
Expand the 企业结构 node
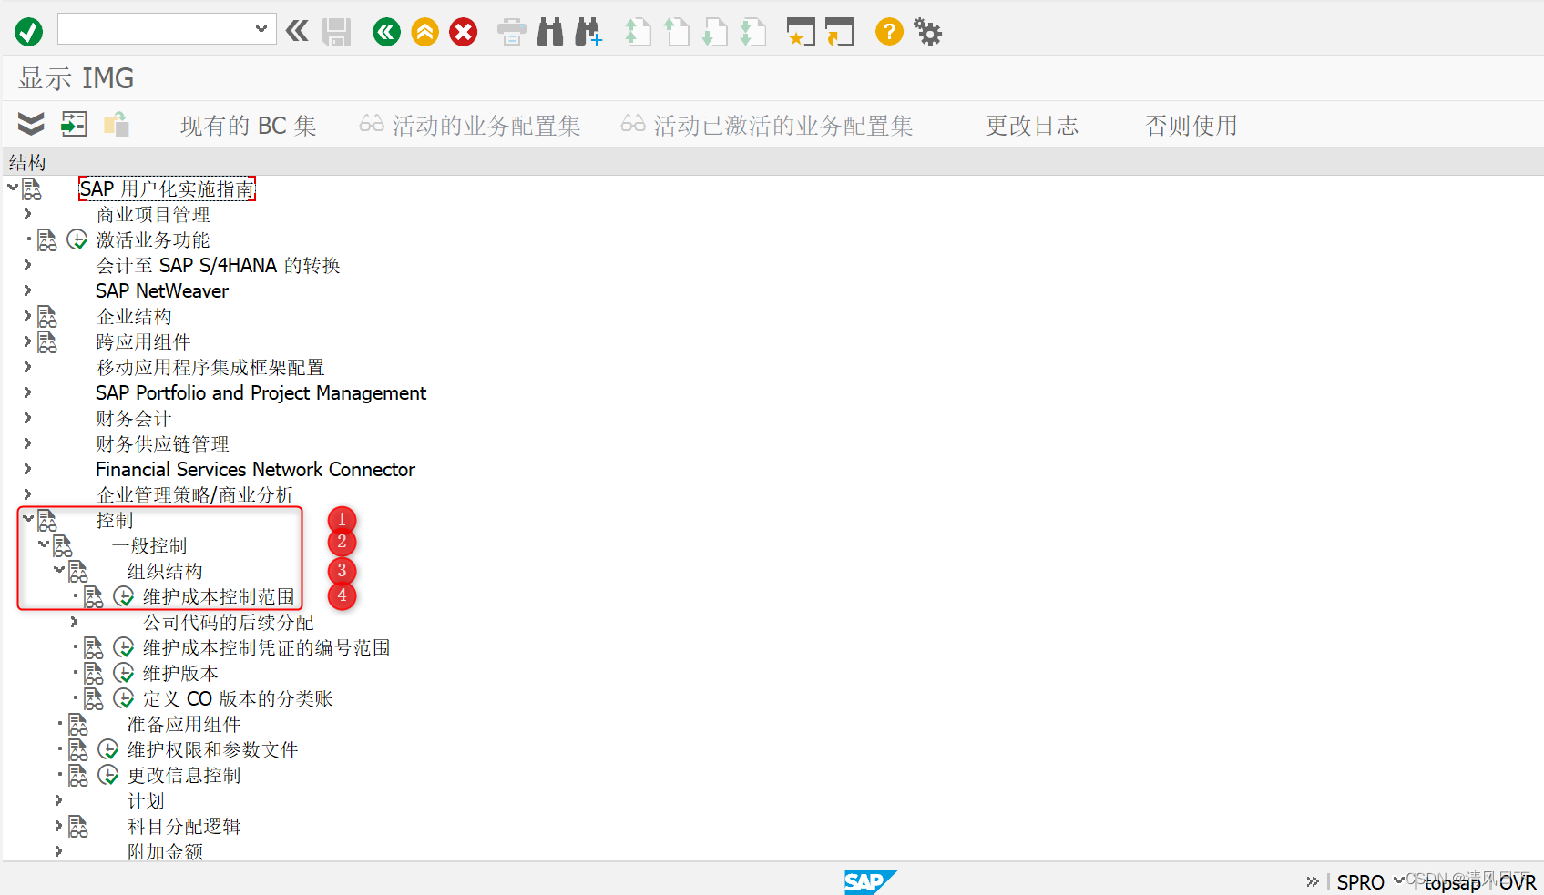(27, 316)
